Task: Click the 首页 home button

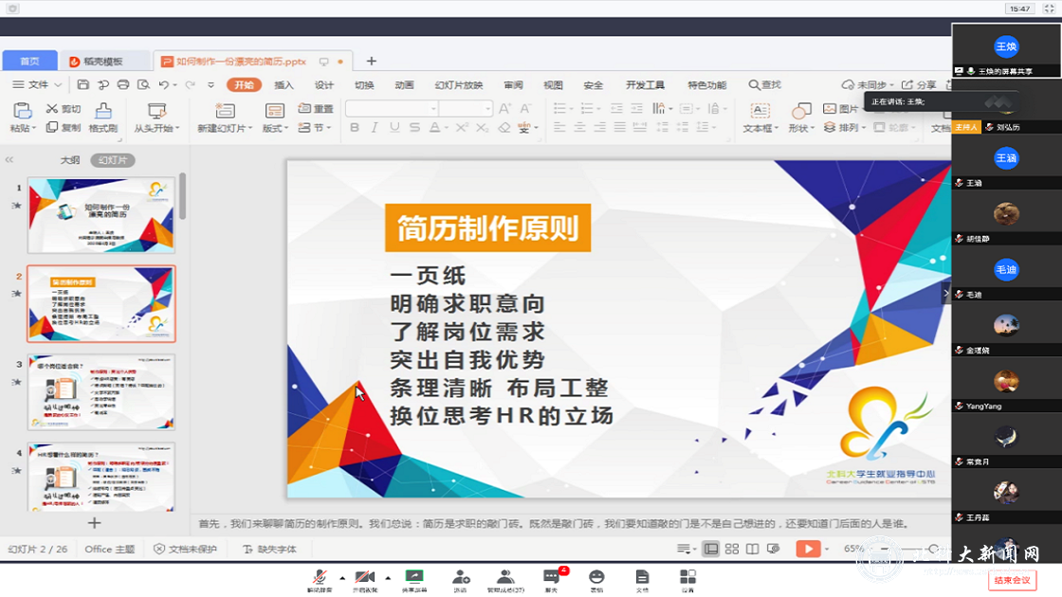Action: (29, 61)
